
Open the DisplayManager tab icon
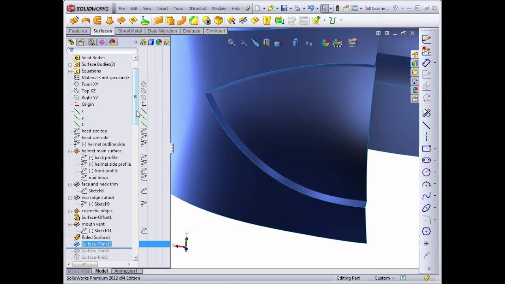[112, 42]
